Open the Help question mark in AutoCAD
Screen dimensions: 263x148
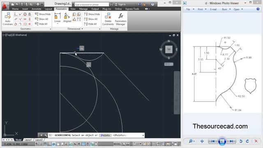pyautogui.click(x=152, y=5)
